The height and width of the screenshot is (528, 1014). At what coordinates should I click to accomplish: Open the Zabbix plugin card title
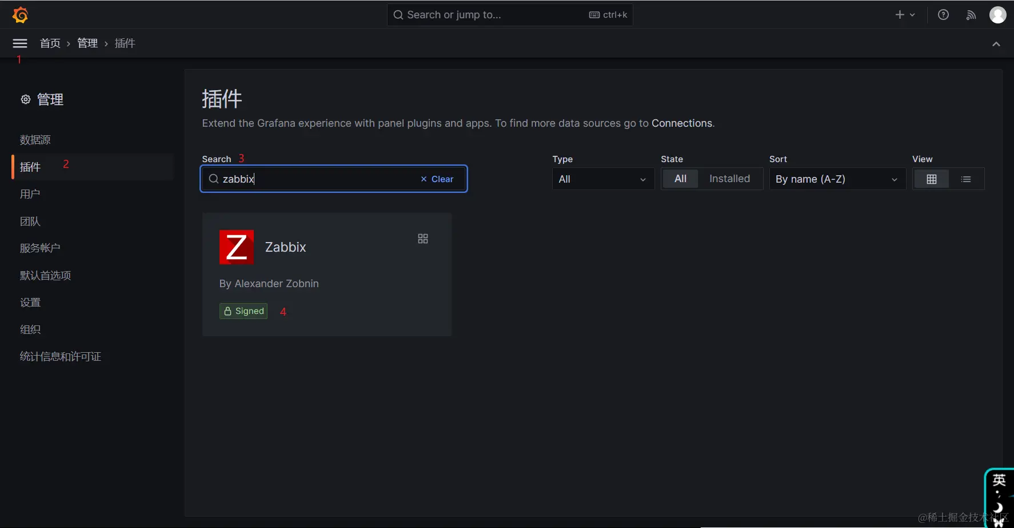(286, 247)
